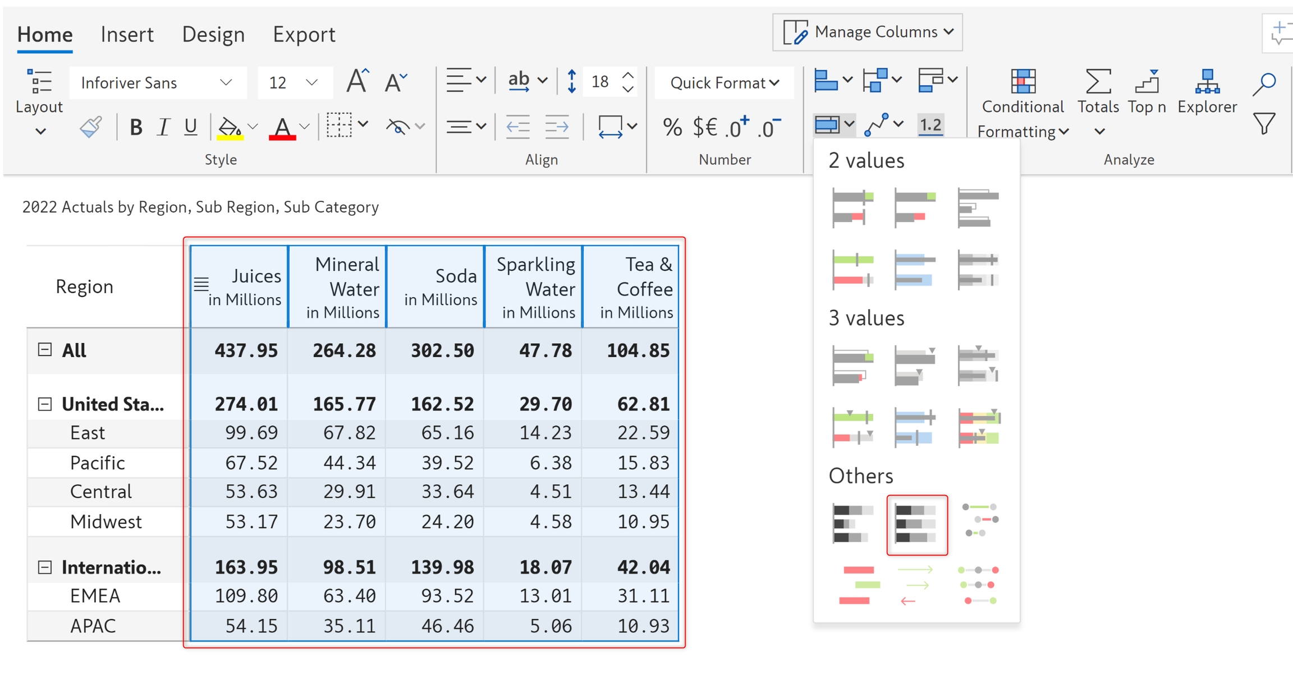Open the Design tab

click(213, 35)
